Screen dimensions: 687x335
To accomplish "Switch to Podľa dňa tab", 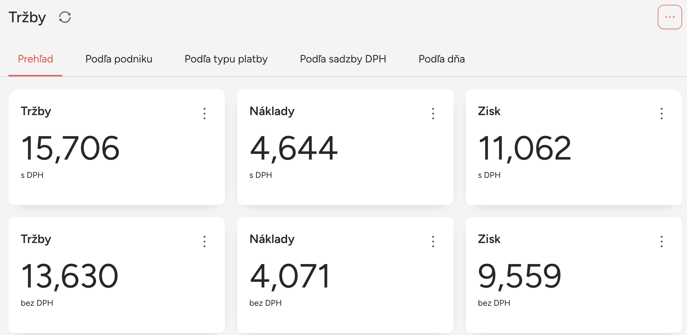I will tap(442, 59).
